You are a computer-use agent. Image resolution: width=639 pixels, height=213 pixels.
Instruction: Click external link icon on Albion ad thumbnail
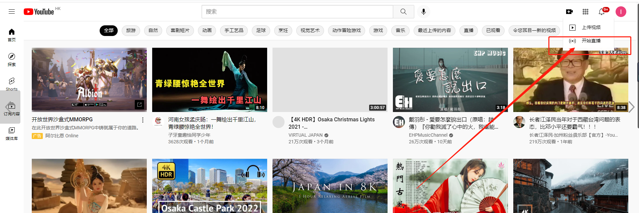pyautogui.click(x=139, y=105)
